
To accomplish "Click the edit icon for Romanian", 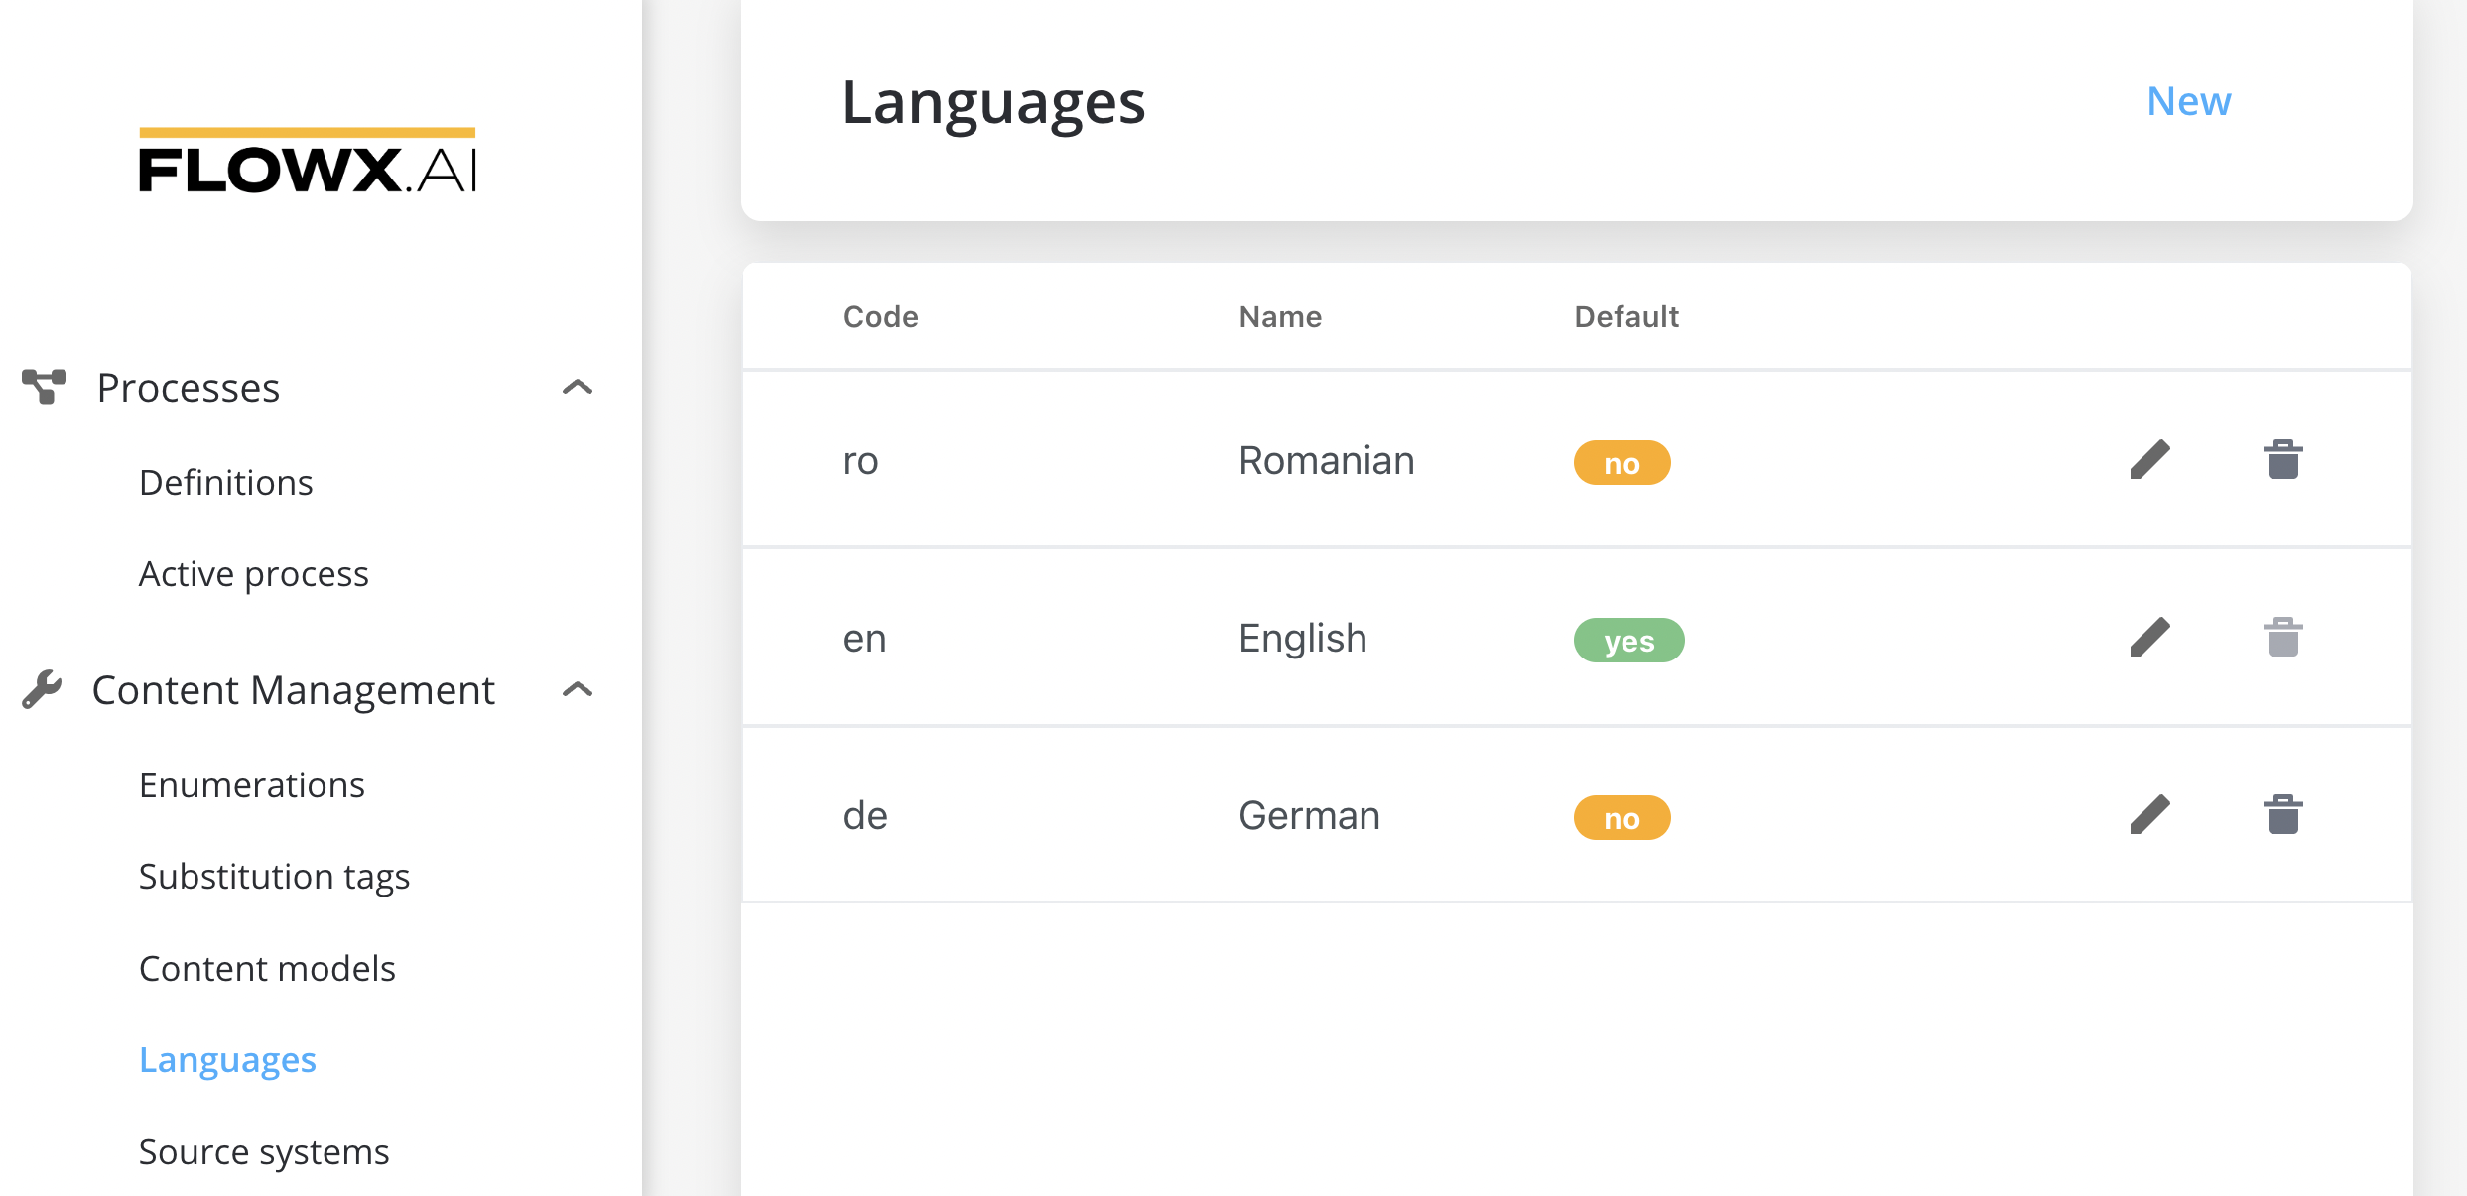I will [x=2147, y=460].
